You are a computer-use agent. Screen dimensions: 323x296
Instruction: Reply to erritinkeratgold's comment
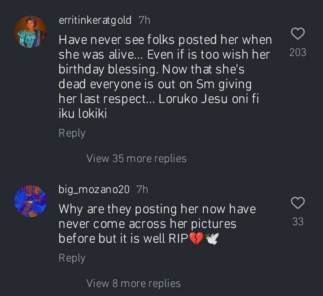[x=72, y=133]
